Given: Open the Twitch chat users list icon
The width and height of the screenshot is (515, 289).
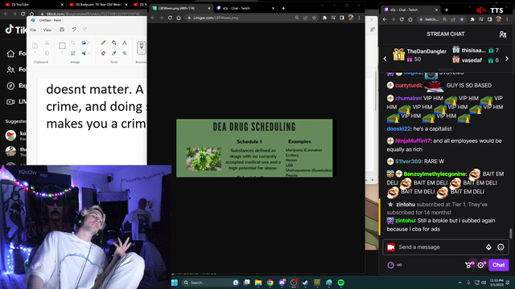Looking at the screenshot, I should pos(502,34).
